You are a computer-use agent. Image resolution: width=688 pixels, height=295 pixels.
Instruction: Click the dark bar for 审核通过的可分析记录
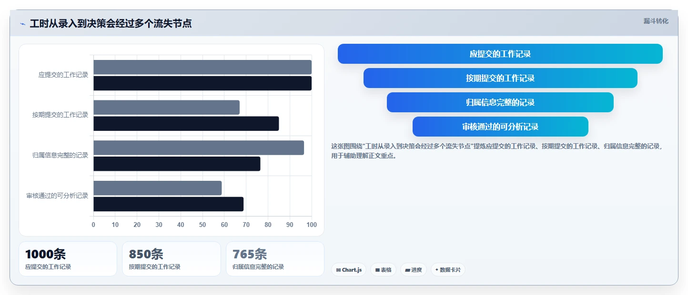coord(168,204)
